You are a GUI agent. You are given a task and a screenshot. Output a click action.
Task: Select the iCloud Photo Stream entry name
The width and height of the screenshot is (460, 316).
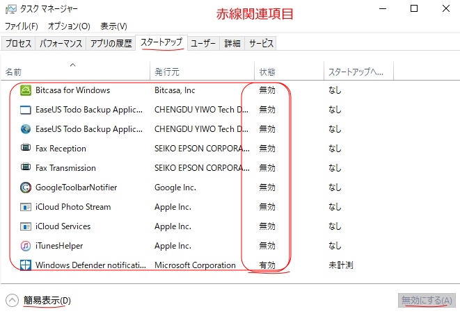[73, 207]
